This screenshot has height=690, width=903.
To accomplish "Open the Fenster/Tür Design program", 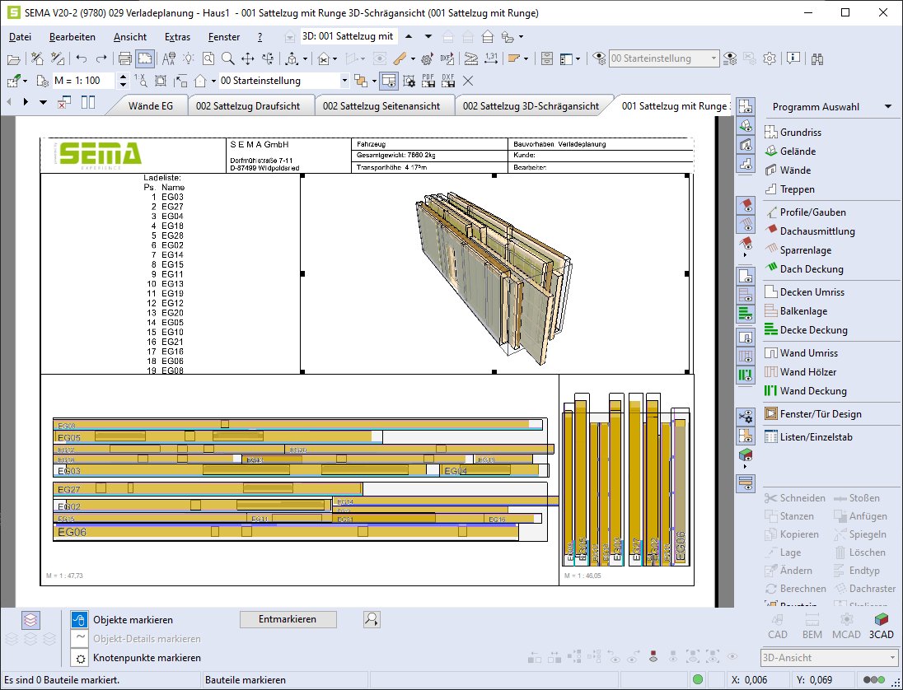I will tap(813, 414).
